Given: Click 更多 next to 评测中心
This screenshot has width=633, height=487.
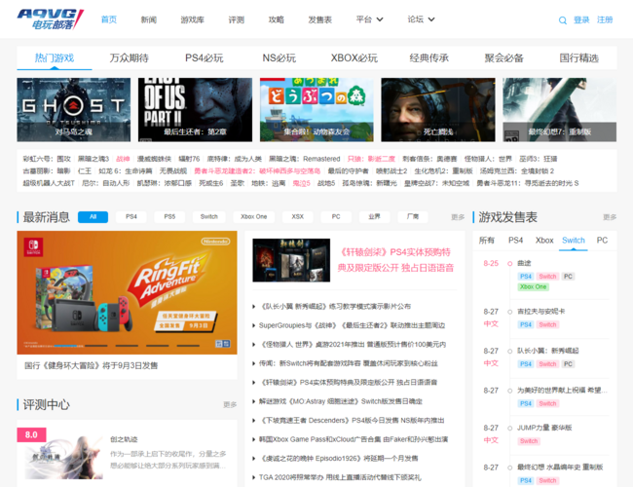Looking at the screenshot, I should 230,404.
